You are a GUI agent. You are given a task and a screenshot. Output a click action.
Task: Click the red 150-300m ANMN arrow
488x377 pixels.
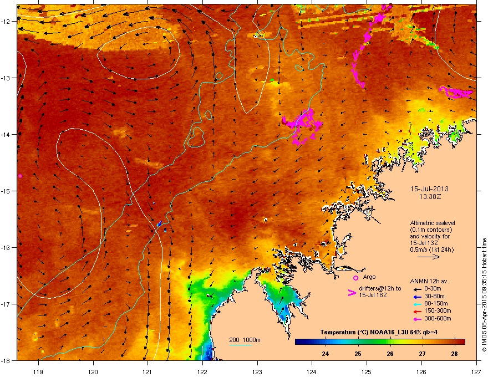[x=418, y=312]
